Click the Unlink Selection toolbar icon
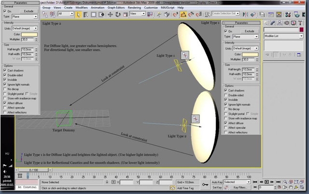 click(x=53, y=14)
